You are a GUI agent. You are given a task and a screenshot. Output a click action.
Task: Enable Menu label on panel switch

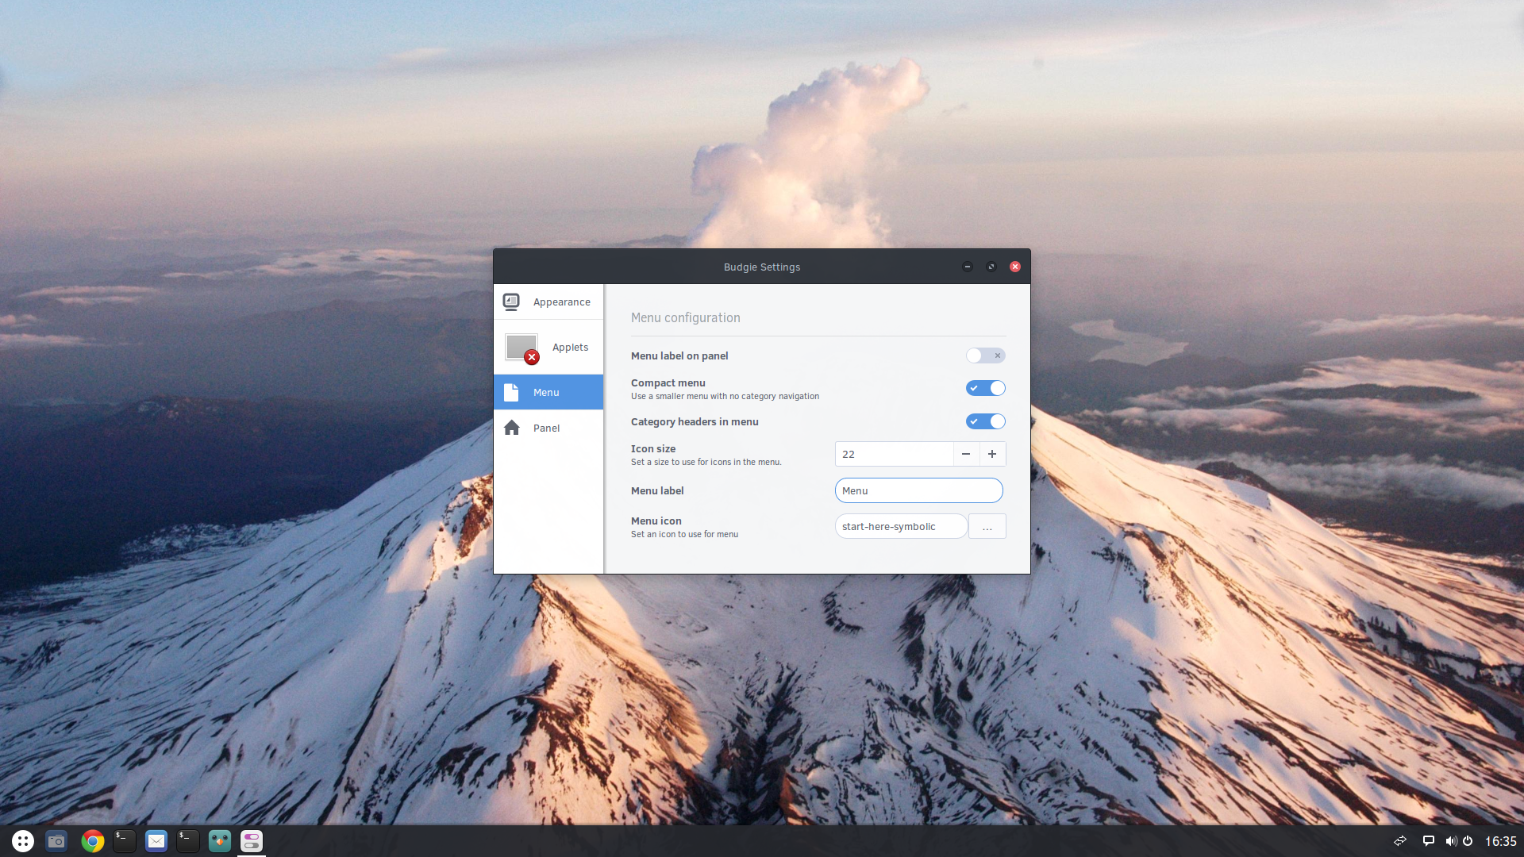[x=986, y=355]
